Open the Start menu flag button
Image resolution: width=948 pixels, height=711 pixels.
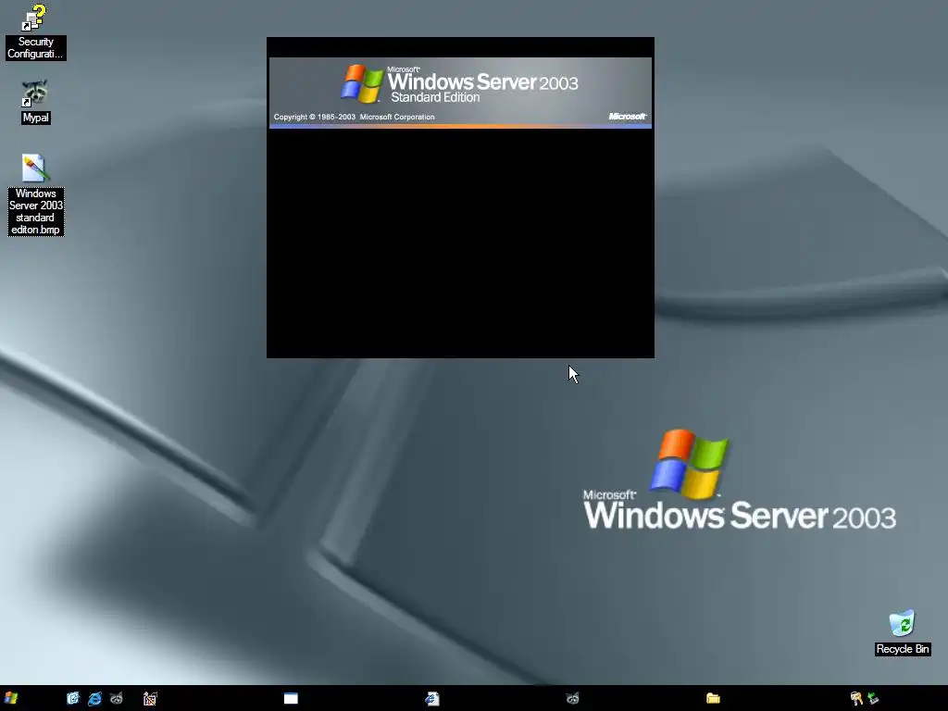pos(11,698)
